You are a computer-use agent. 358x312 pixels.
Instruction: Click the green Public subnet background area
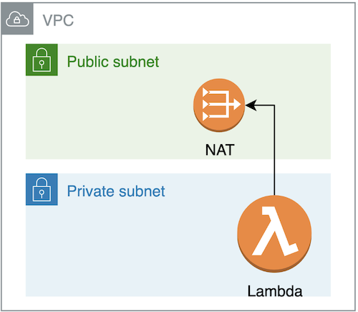tap(120, 115)
